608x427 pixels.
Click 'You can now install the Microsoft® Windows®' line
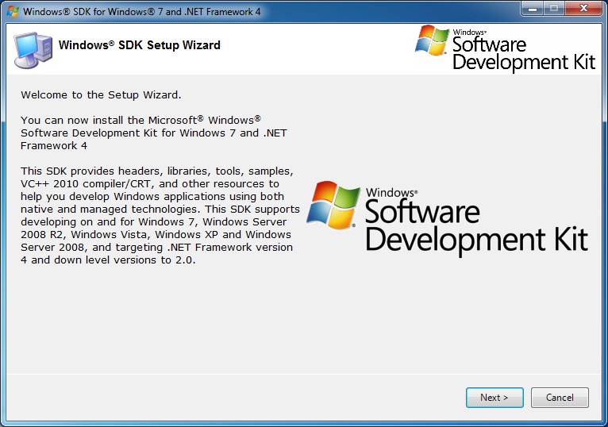pos(140,120)
